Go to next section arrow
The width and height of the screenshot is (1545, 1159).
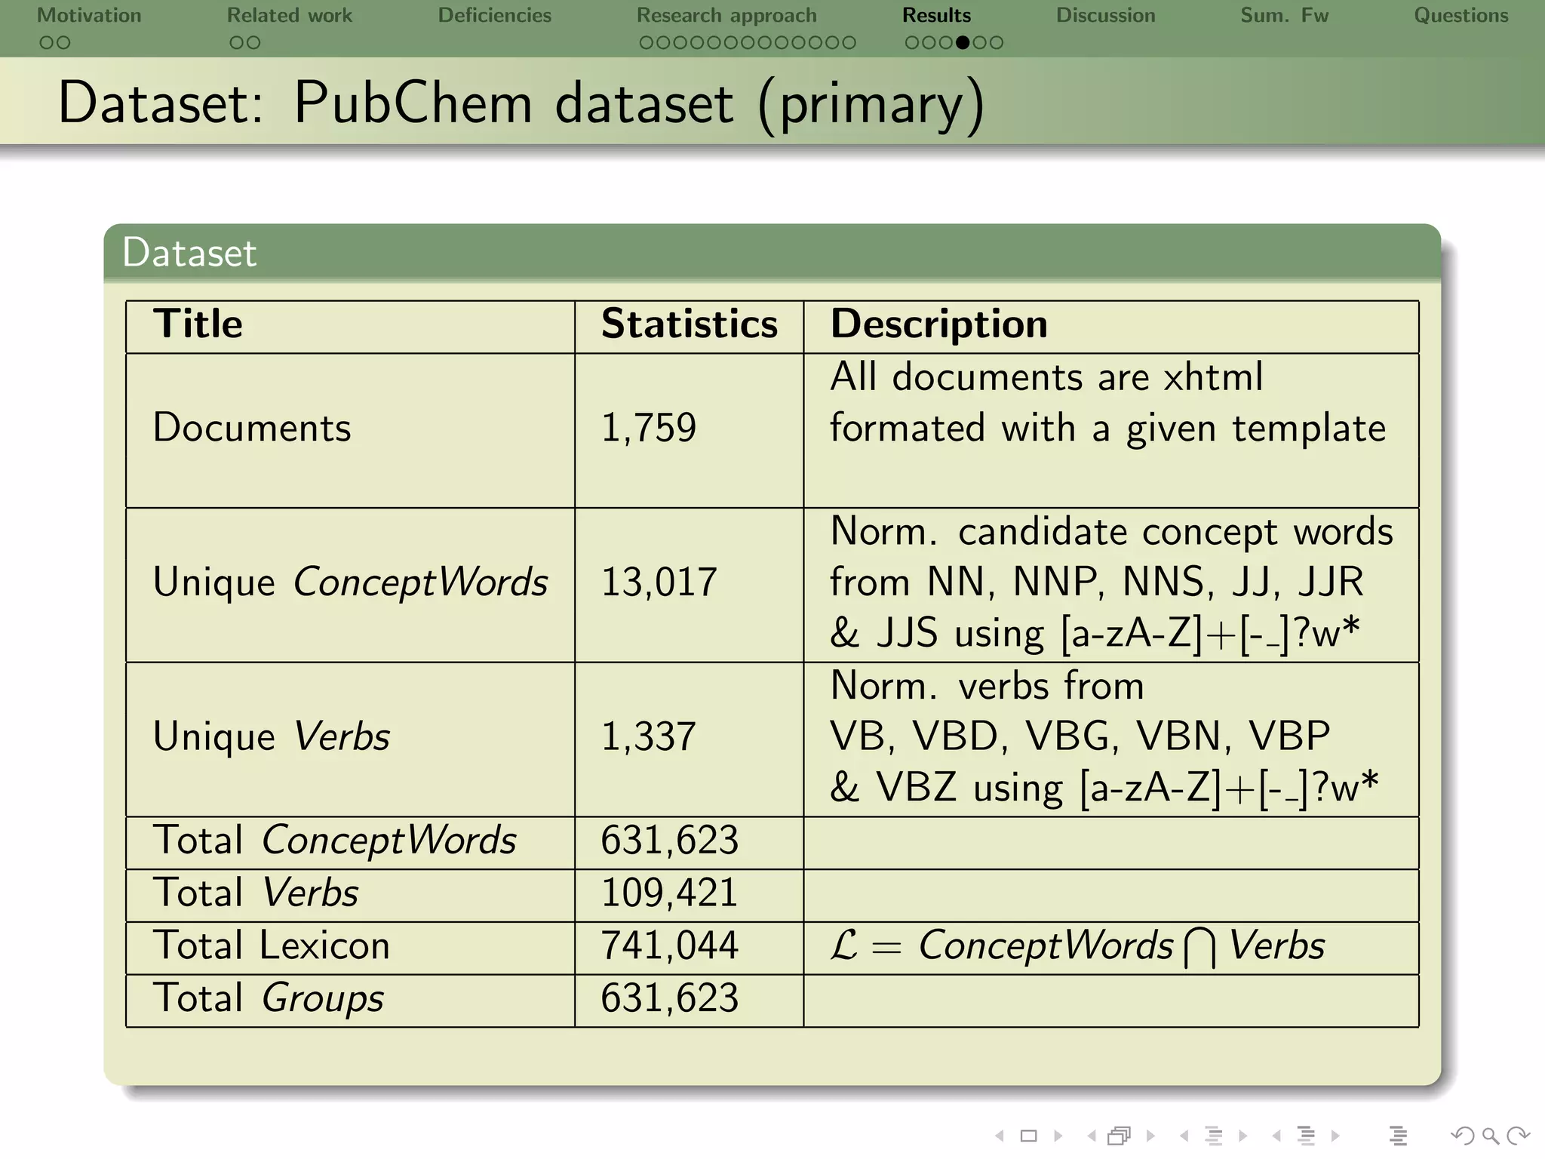(1335, 1136)
